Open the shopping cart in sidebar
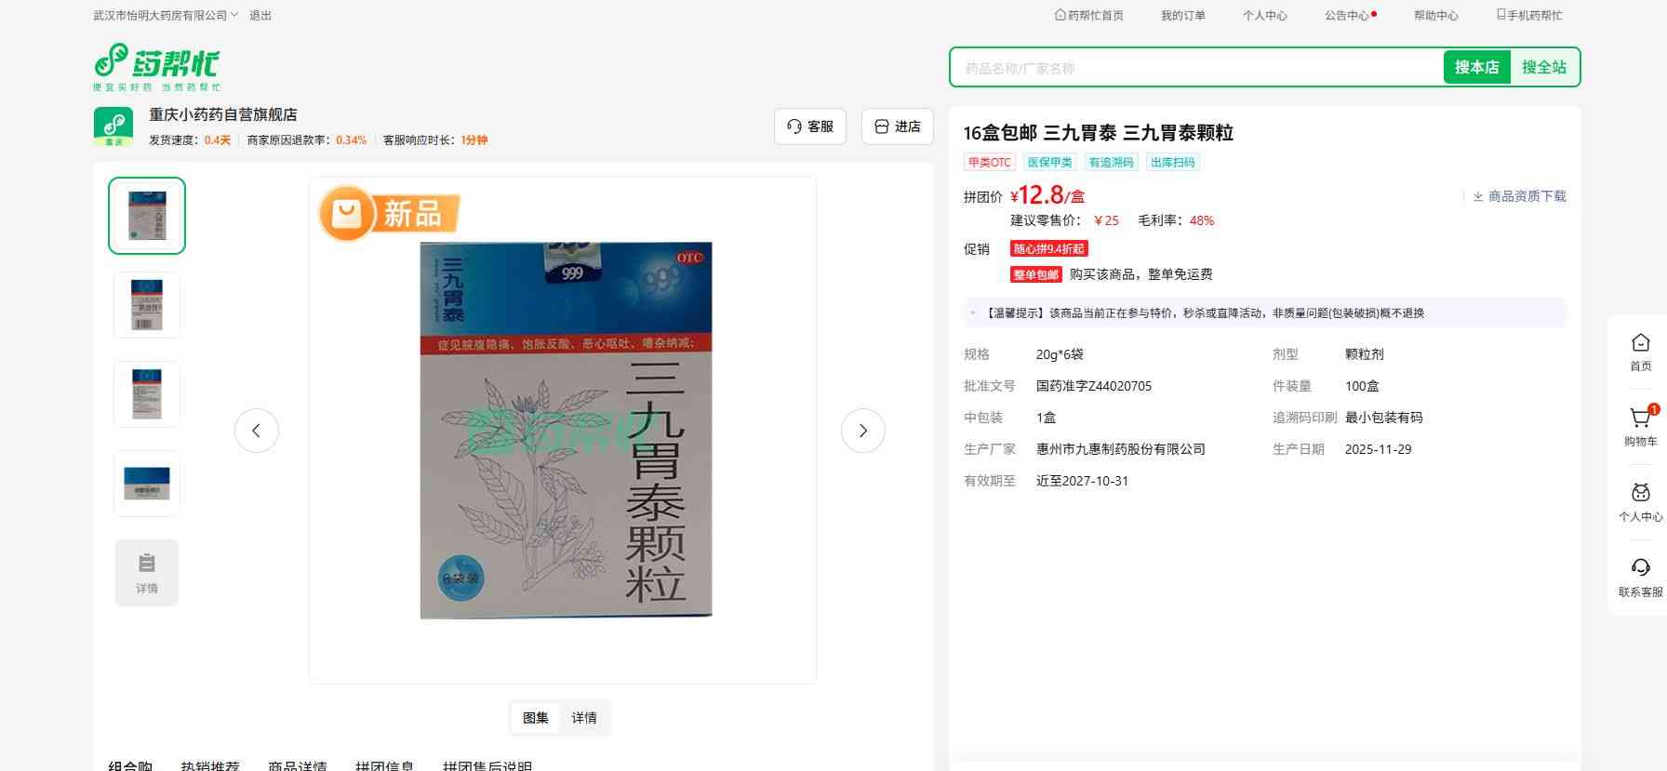 (1640, 427)
